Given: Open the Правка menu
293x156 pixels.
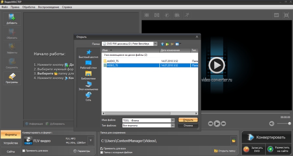Looking at the screenshot, I should [15, 7].
